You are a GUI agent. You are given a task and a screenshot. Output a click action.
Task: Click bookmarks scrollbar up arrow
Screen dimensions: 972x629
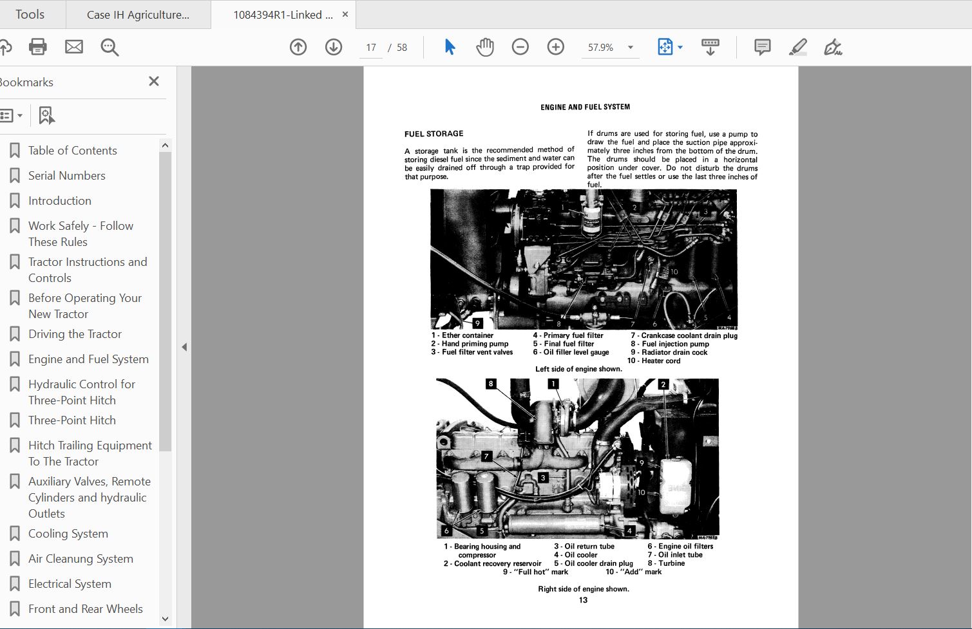165,146
